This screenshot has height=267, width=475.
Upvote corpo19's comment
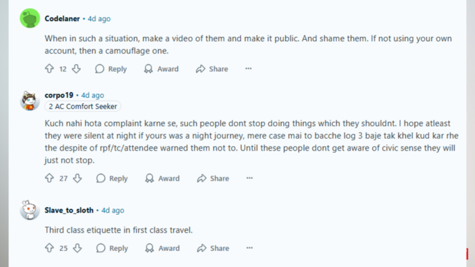[50, 178]
